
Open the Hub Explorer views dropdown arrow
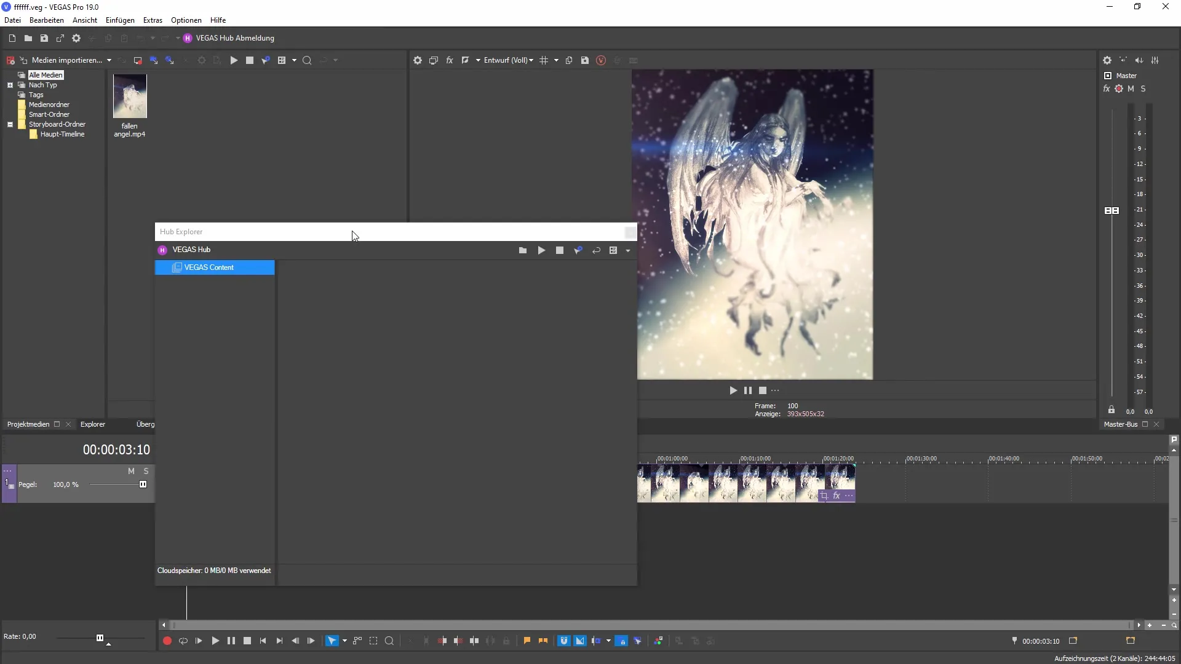click(x=628, y=250)
